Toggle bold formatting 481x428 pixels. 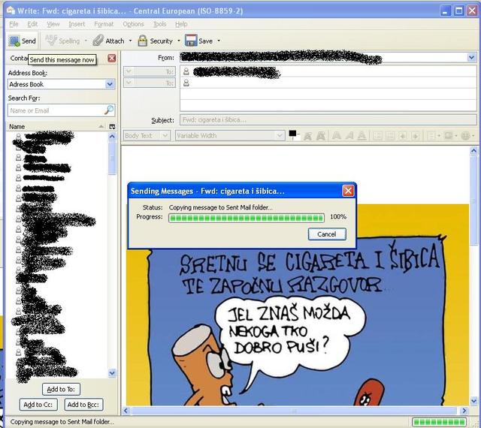pos(337,135)
